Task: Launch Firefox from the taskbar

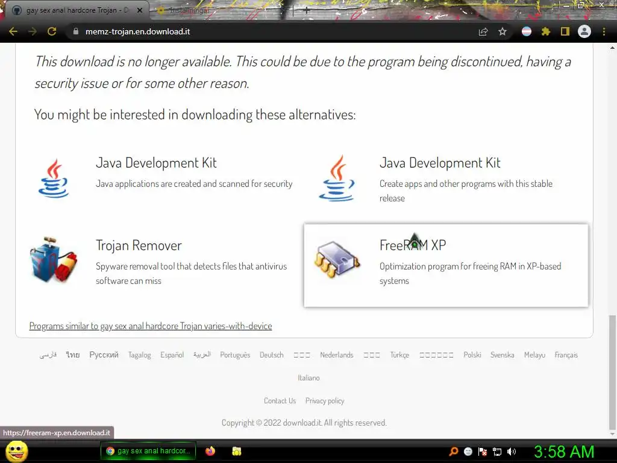Action: [210, 451]
